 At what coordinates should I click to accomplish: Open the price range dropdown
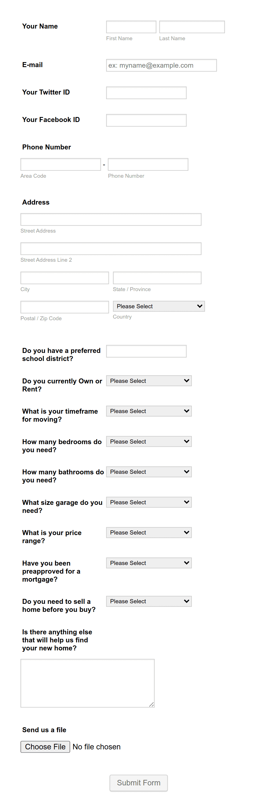[149, 533]
